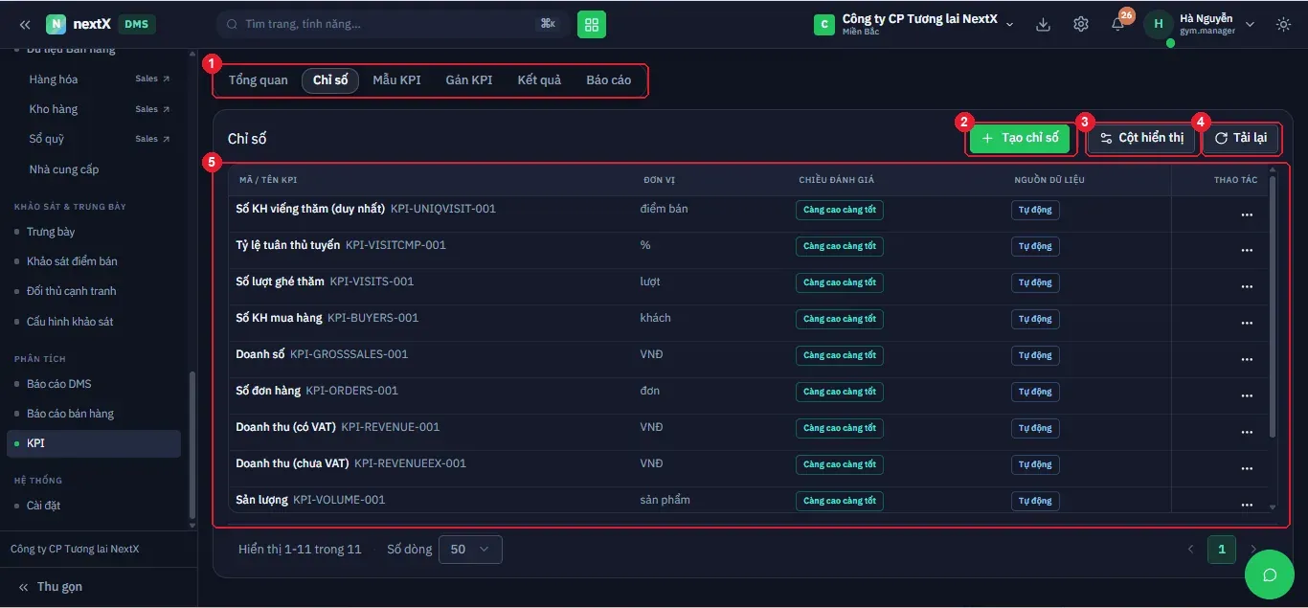Open row actions for Tỷ lệ tuân thủ tuyến
The height and width of the screenshot is (608, 1308).
point(1247,251)
